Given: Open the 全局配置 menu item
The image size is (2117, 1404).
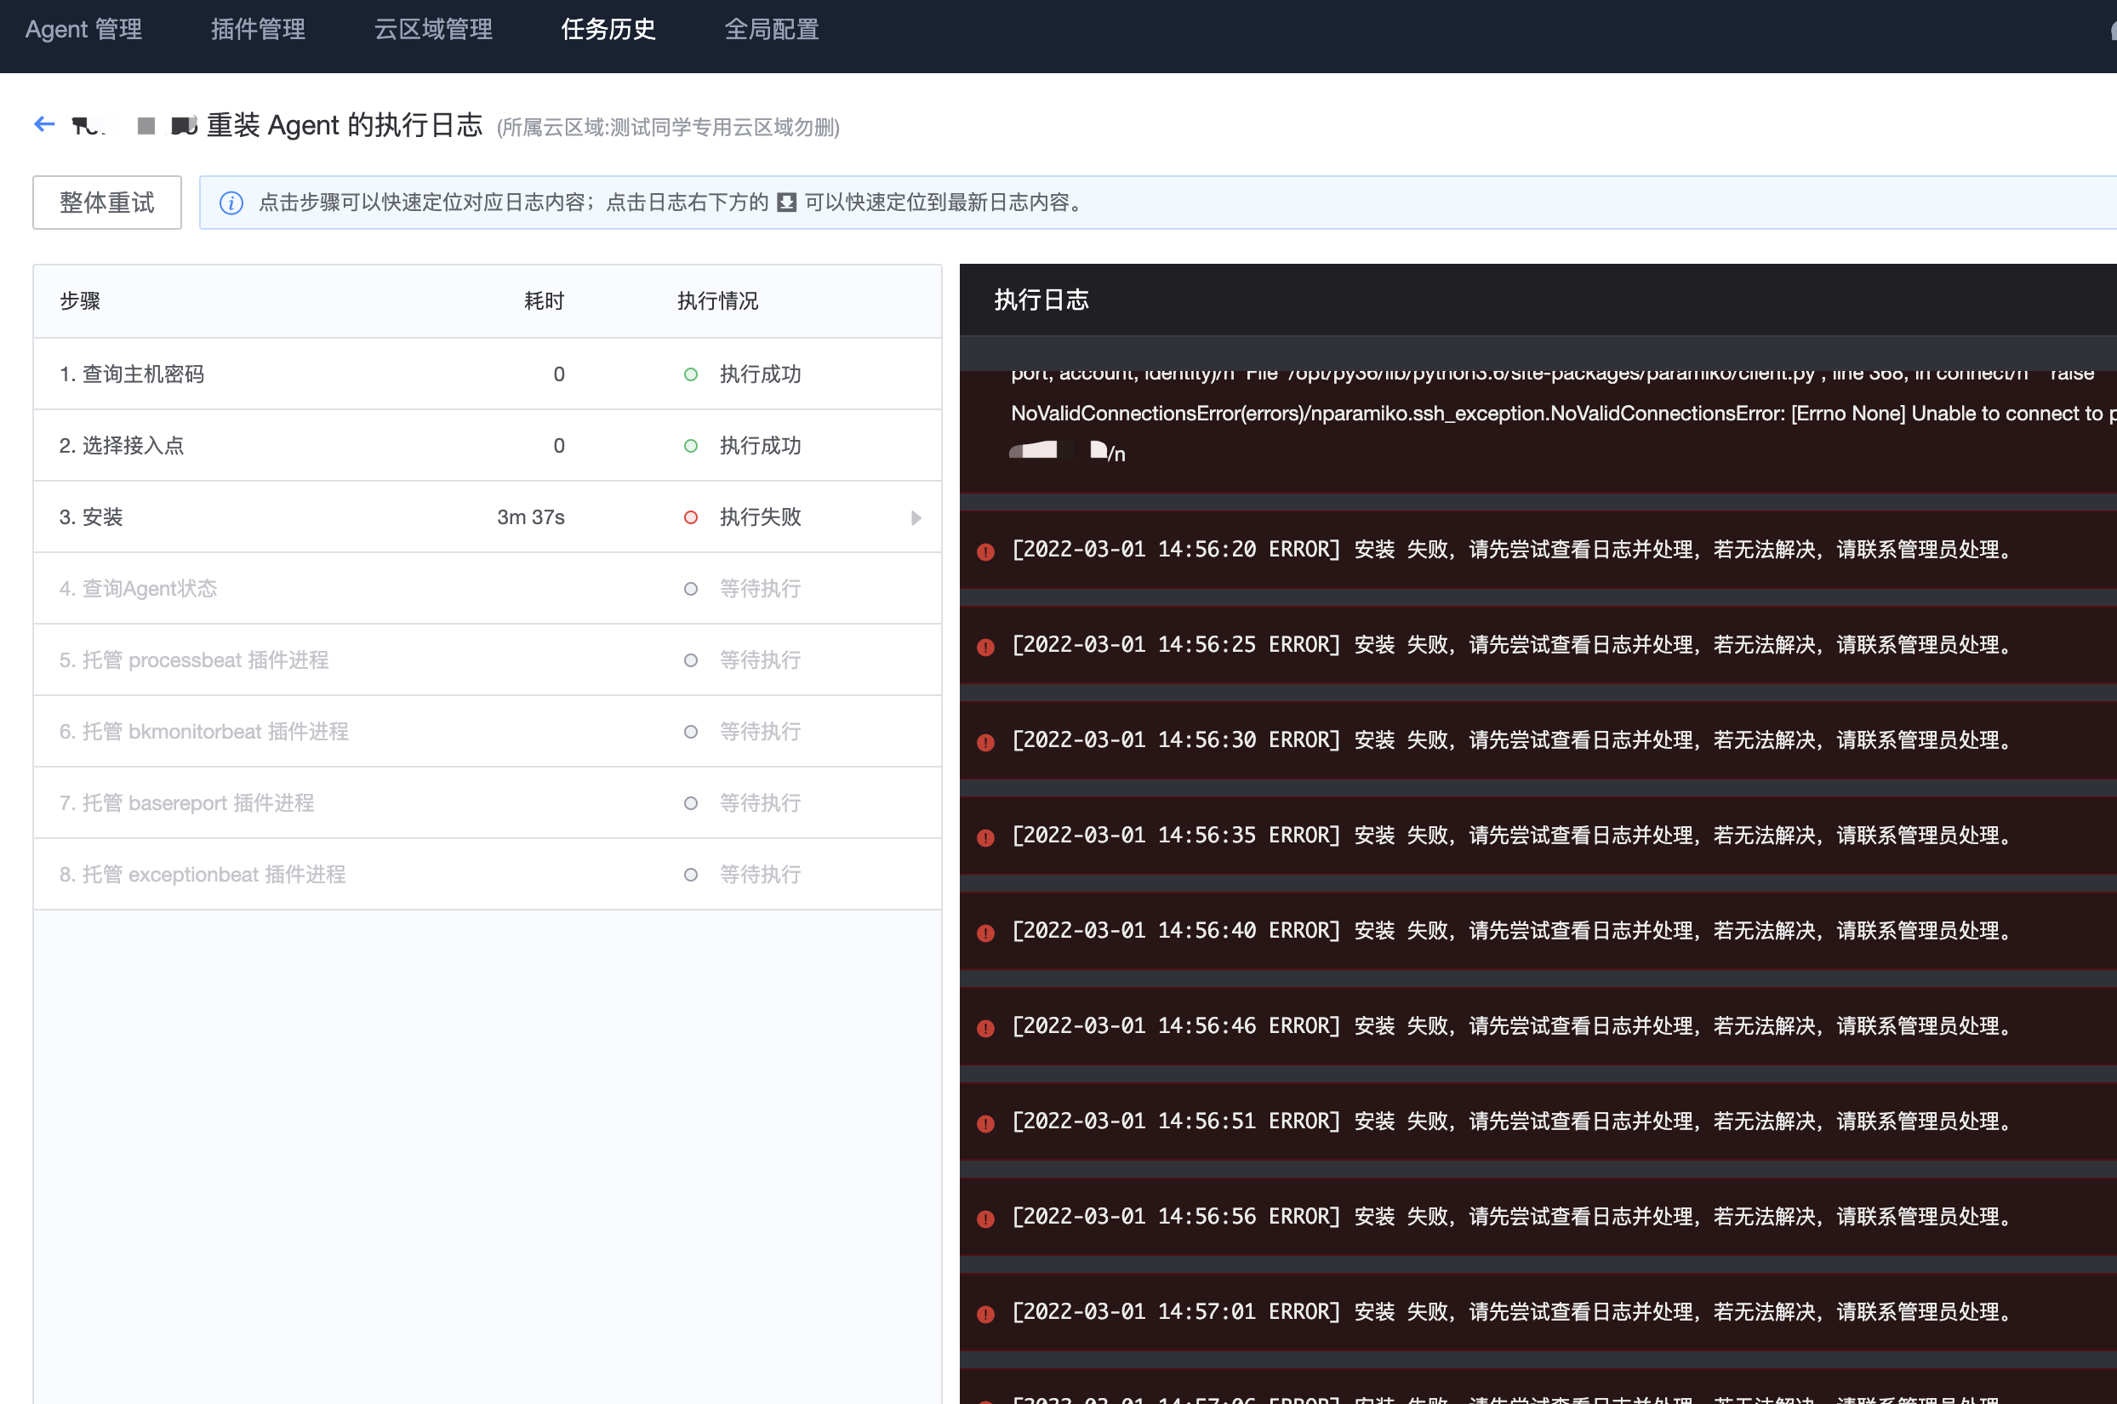Looking at the screenshot, I should tap(772, 30).
